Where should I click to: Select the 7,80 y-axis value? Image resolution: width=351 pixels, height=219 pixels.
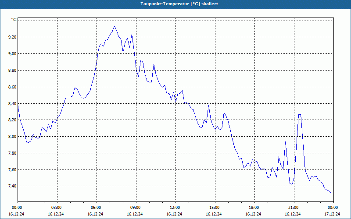point(12,153)
